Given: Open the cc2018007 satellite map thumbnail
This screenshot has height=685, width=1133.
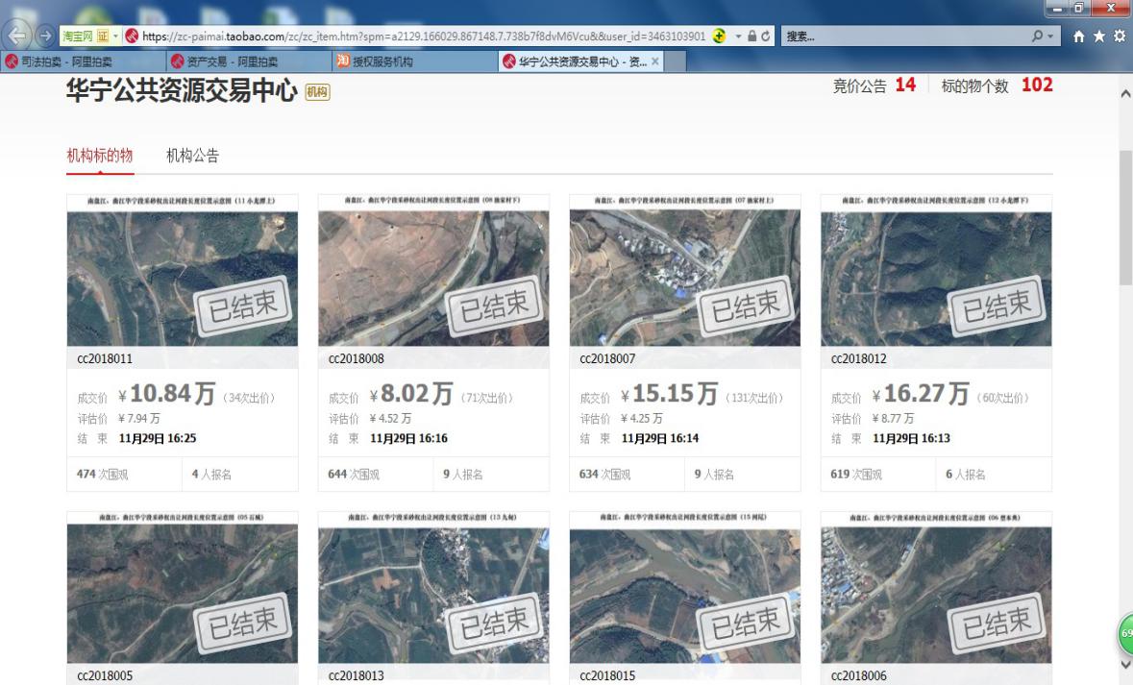Looking at the screenshot, I should tap(685, 270).
